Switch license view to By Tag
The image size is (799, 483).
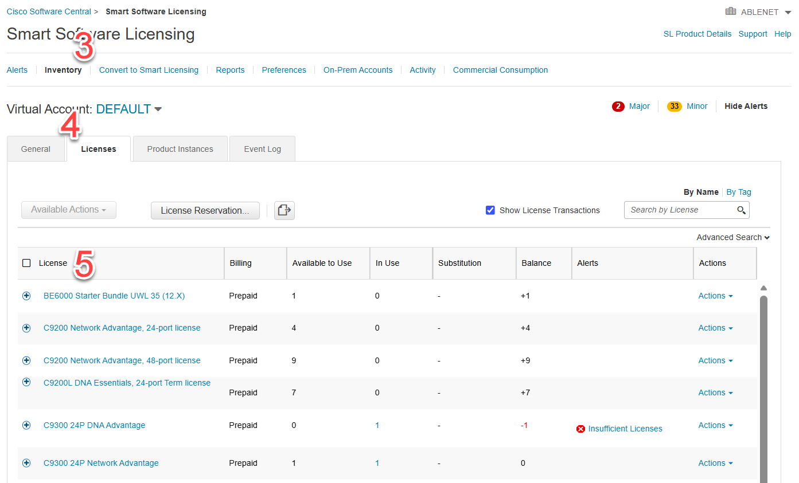(739, 192)
